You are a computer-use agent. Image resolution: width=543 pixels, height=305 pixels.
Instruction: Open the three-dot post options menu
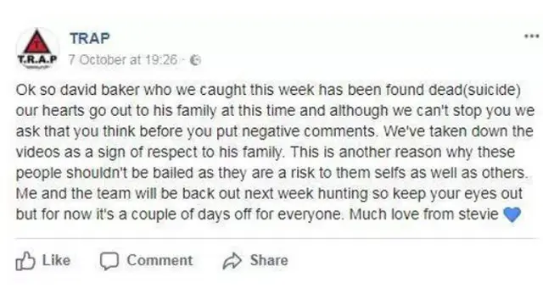point(532,36)
